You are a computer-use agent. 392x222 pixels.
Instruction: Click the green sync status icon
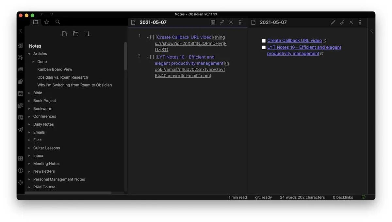coord(363,197)
